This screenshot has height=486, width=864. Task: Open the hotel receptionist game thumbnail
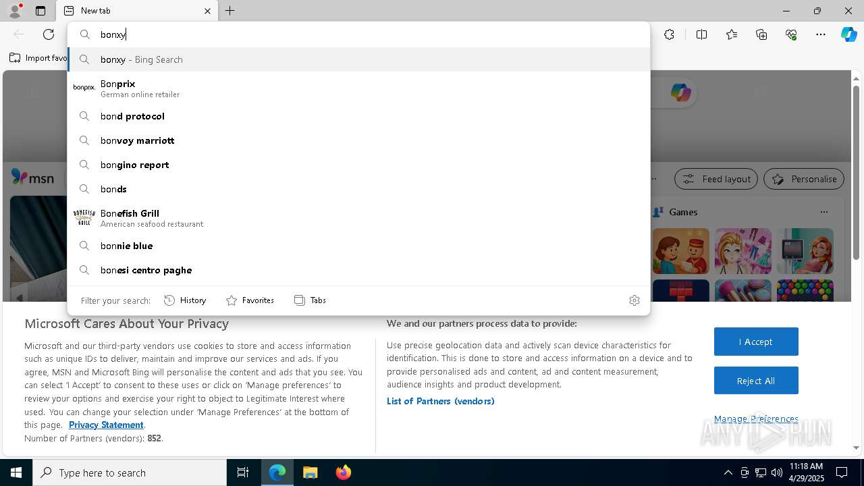click(681, 251)
